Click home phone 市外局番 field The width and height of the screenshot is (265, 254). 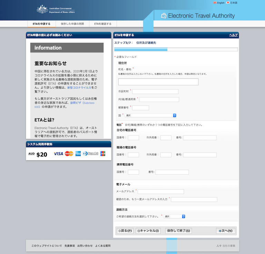pos(166,138)
